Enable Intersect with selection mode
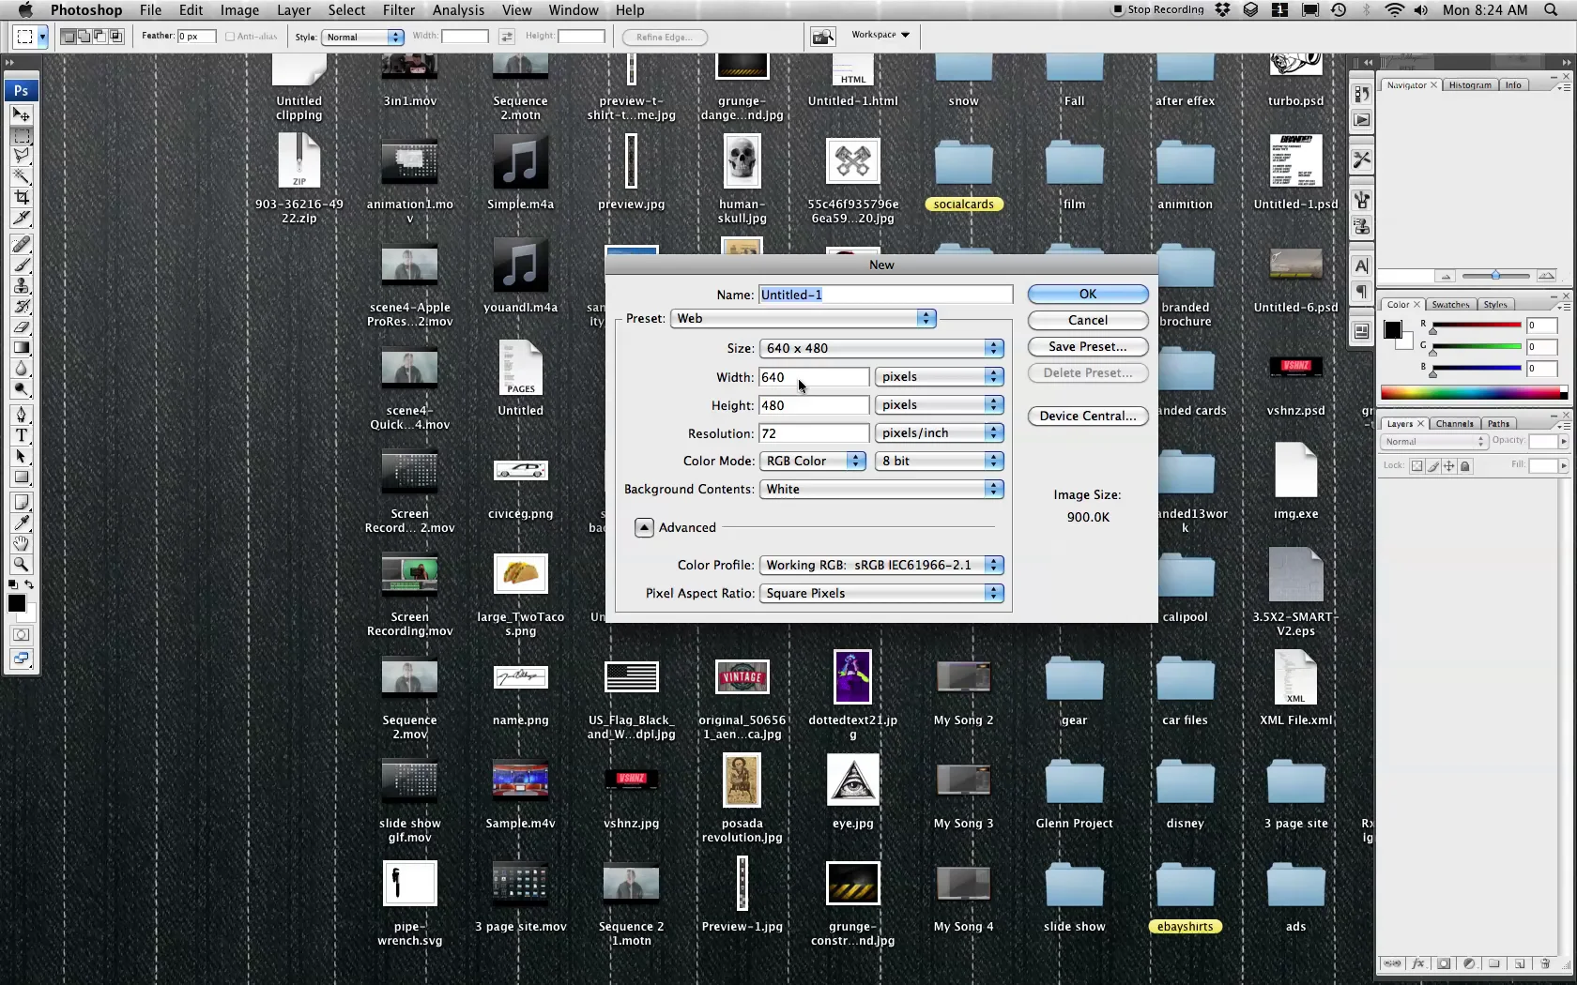1577x985 pixels. point(116,37)
